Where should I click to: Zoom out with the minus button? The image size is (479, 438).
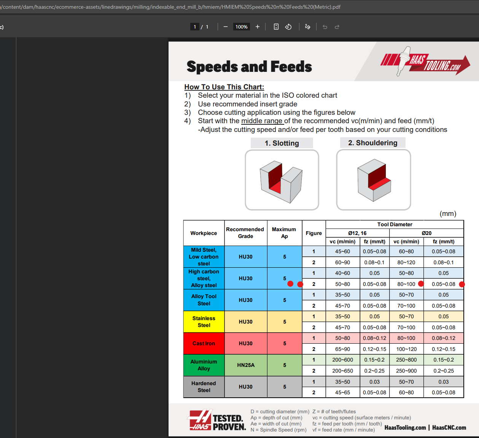(226, 27)
